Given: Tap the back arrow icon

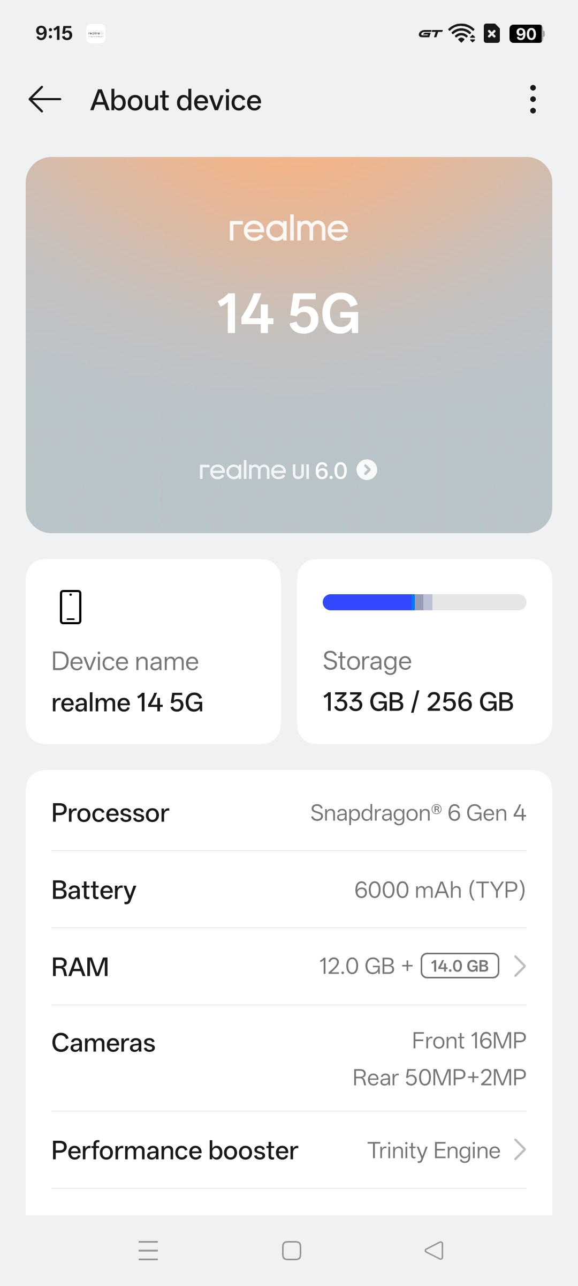Looking at the screenshot, I should [x=45, y=100].
